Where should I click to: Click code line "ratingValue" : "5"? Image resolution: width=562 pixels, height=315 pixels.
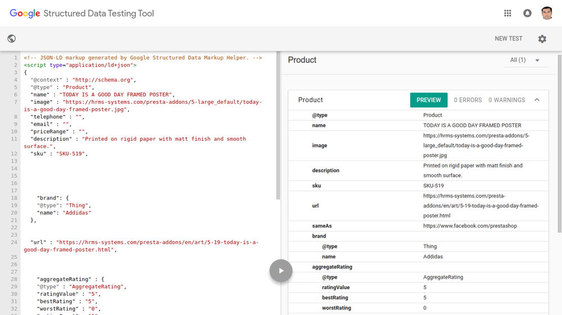click(69, 294)
